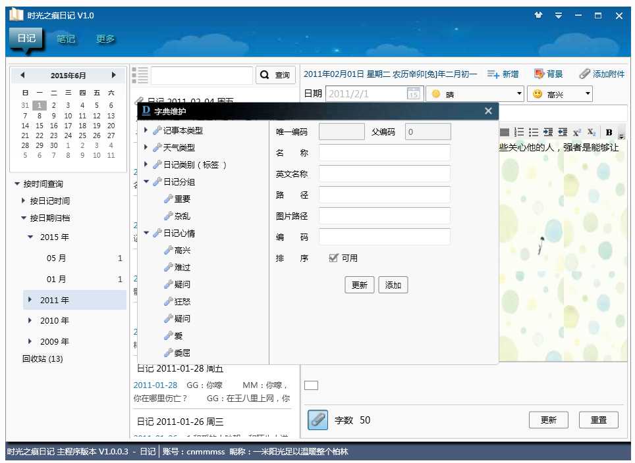Viewport: 635px width, 463px height.
Task: Open the 背景 background picker
Action: click(x=549, y=74)
